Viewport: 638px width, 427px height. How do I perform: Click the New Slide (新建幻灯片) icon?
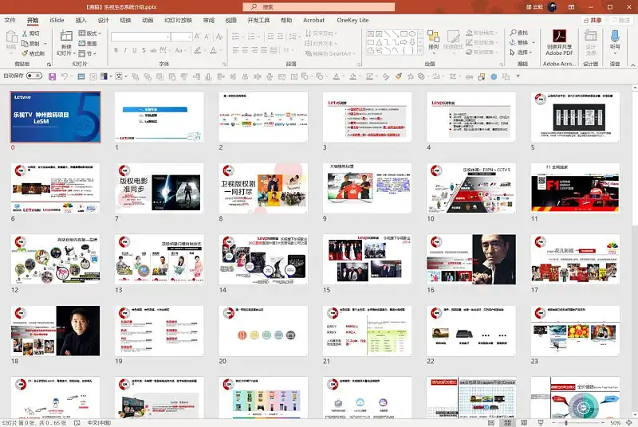click(66, 37)
